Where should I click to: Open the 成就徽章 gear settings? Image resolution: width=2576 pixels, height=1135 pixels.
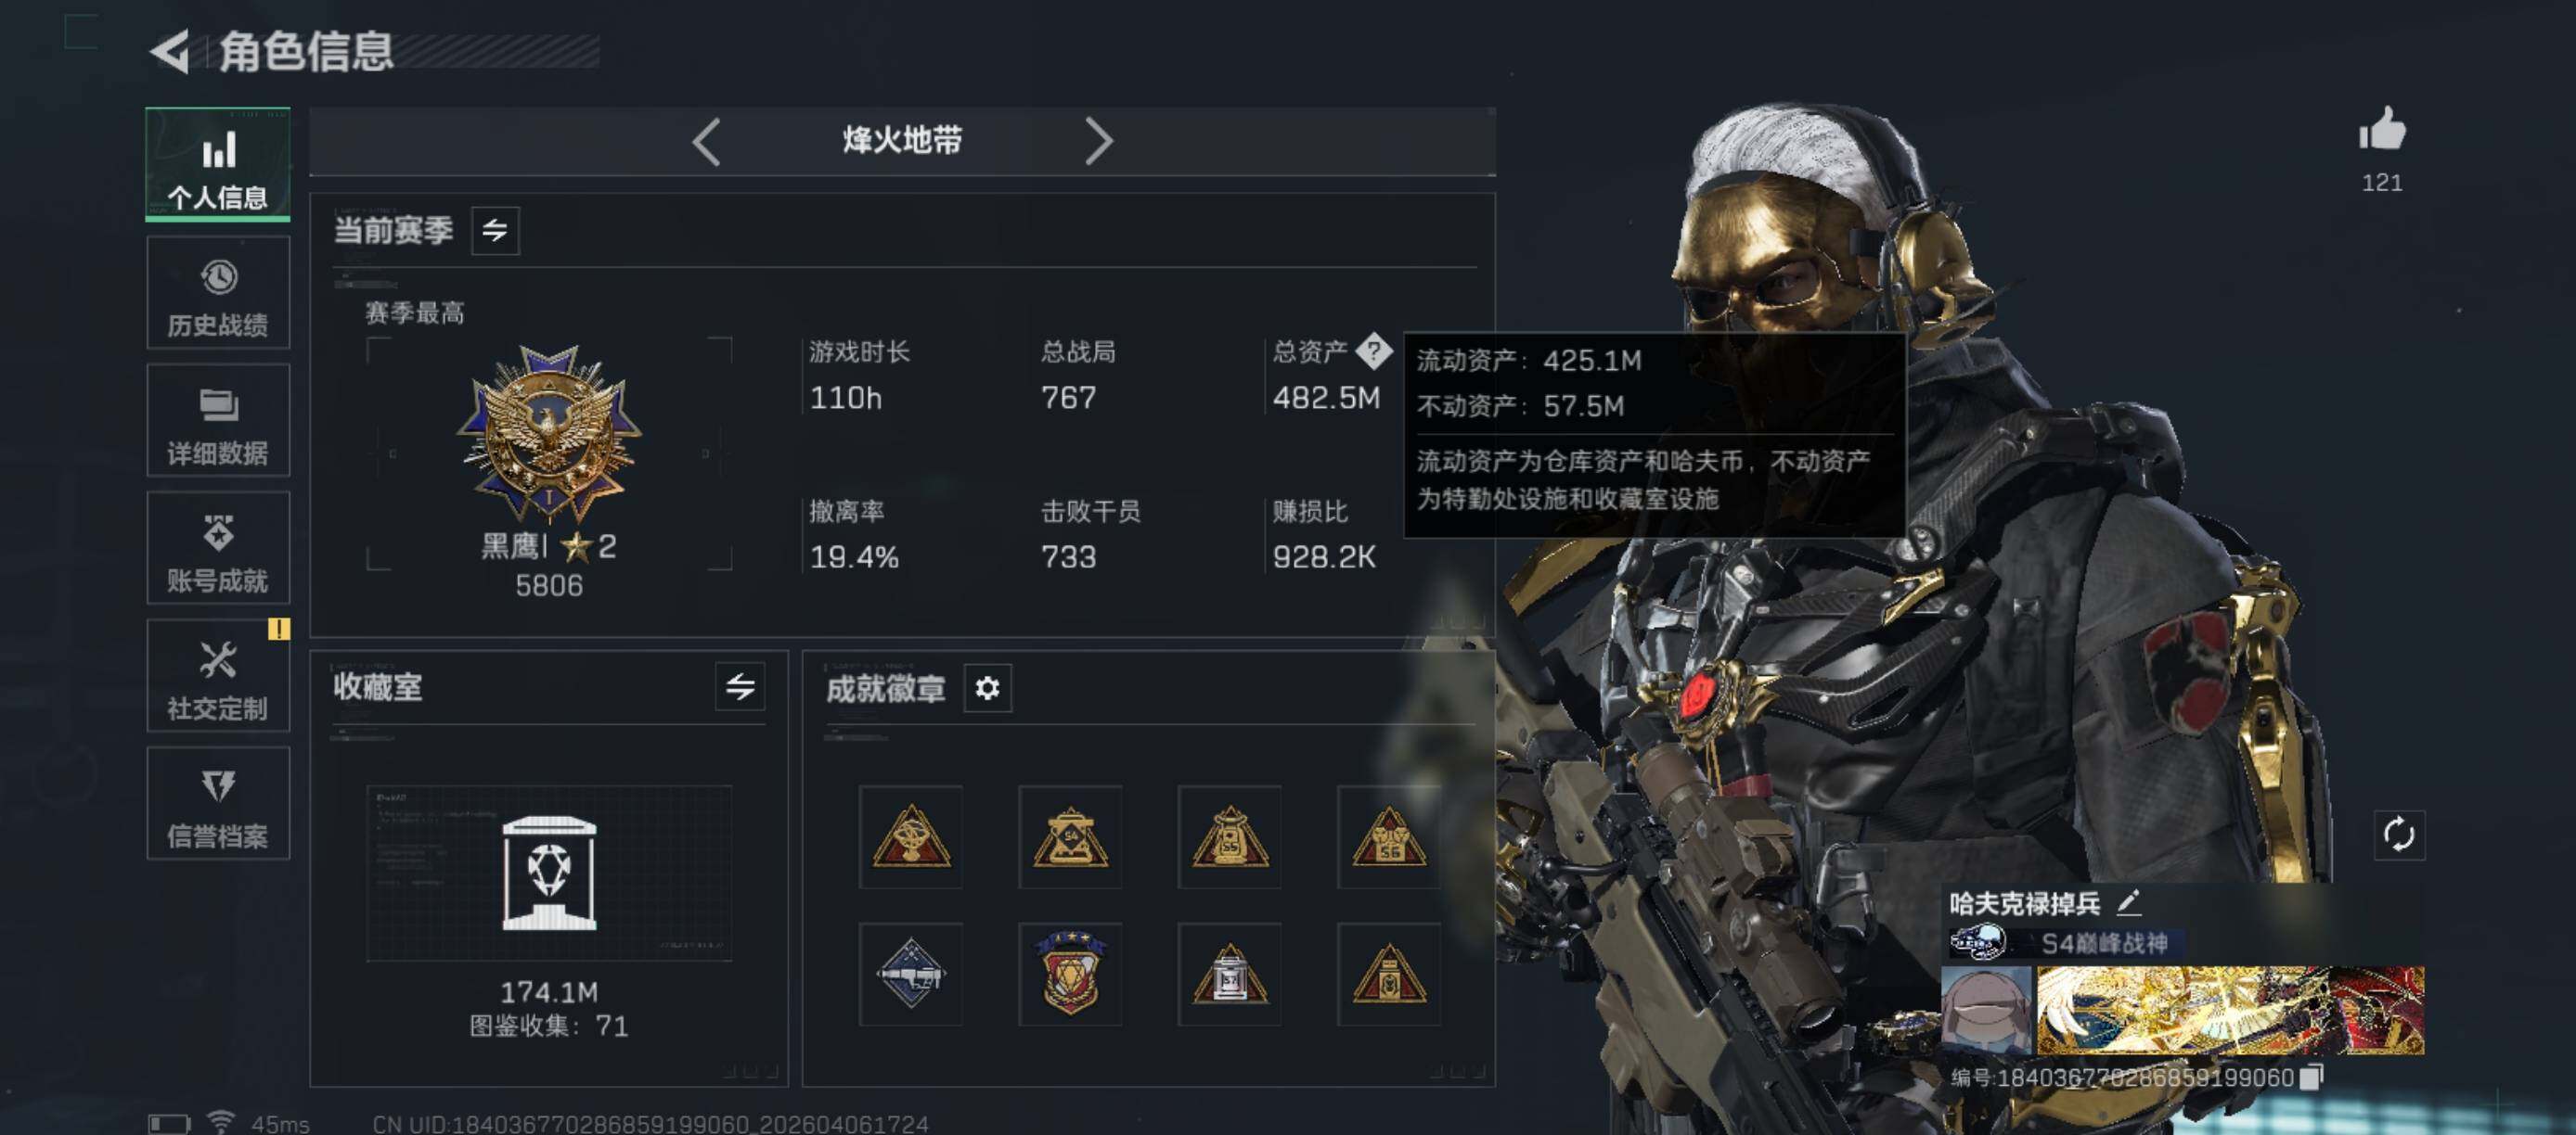(987, 688)
